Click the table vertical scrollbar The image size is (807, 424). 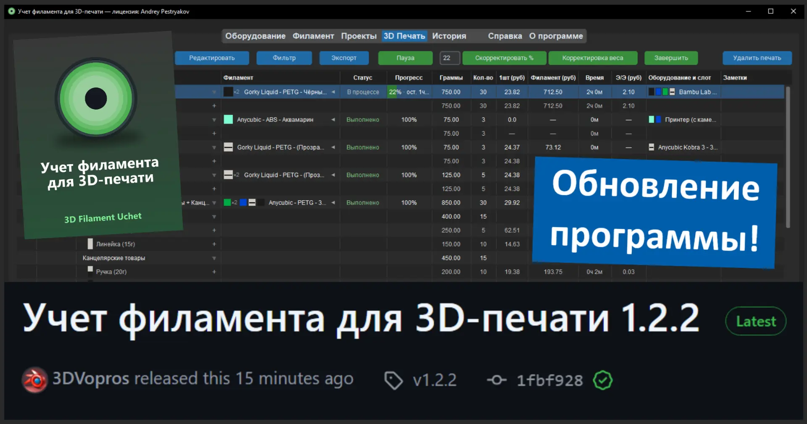point(788,157)
